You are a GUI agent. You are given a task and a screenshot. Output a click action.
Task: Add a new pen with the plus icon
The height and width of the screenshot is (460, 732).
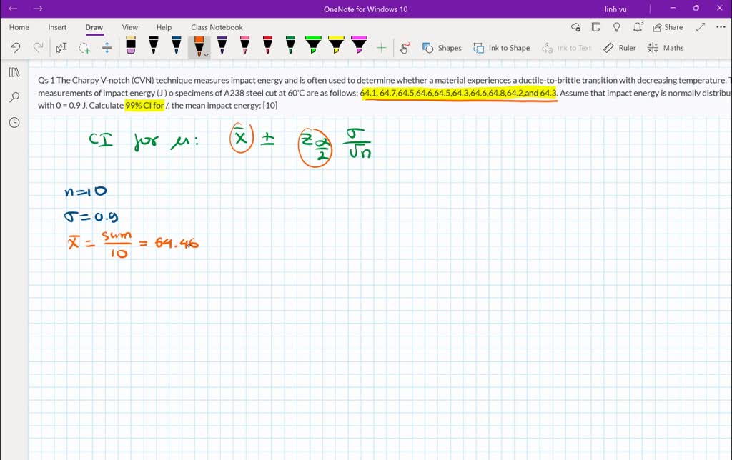tap(381, 48)
